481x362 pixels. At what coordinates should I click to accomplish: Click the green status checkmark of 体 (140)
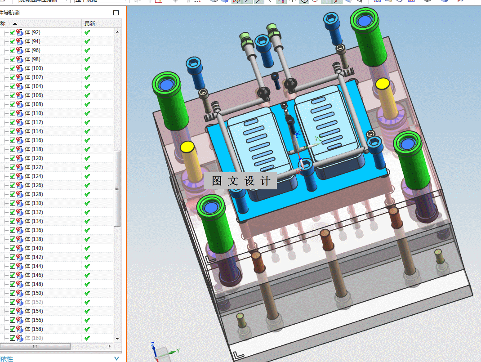click(87, 248)
